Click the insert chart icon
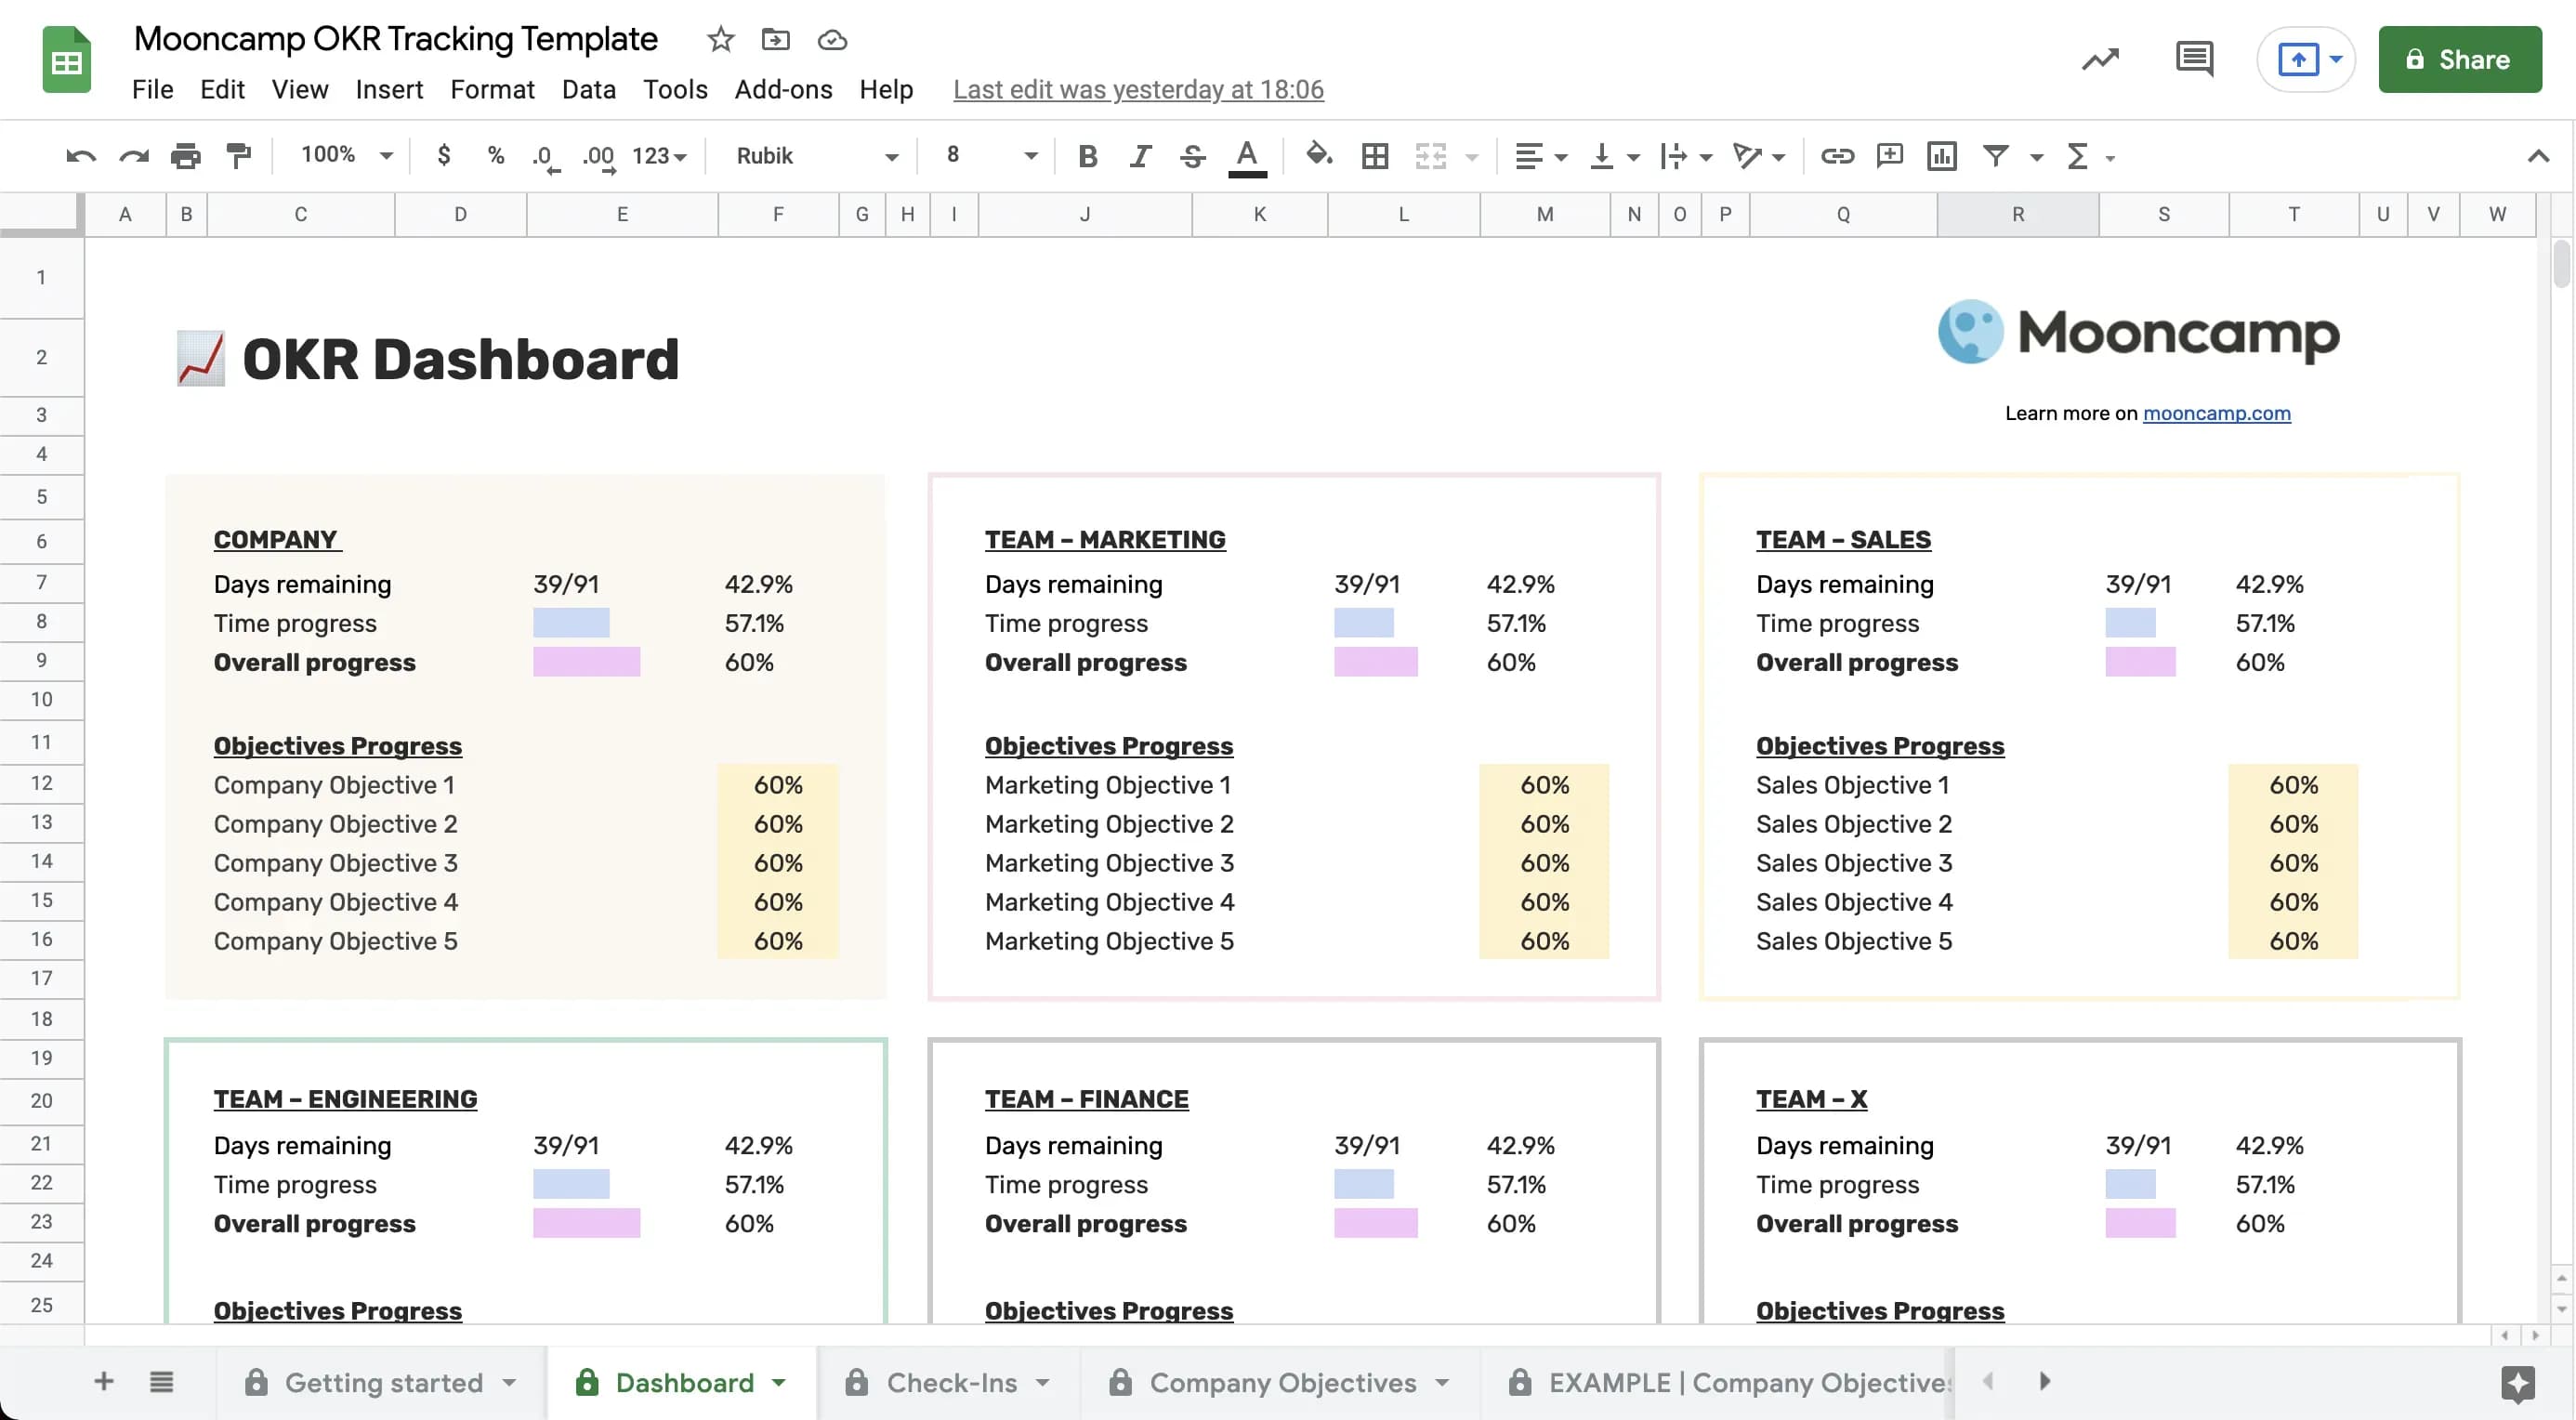 [x=1941, y=156]
